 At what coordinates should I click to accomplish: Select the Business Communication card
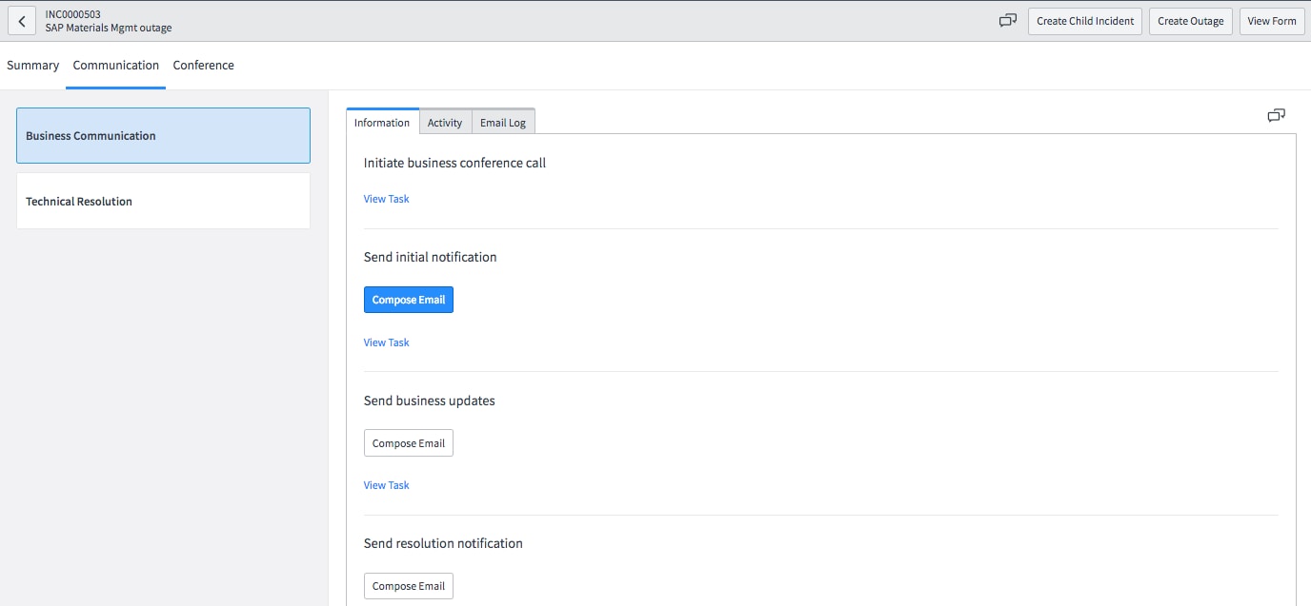click(x=162, y=135)
